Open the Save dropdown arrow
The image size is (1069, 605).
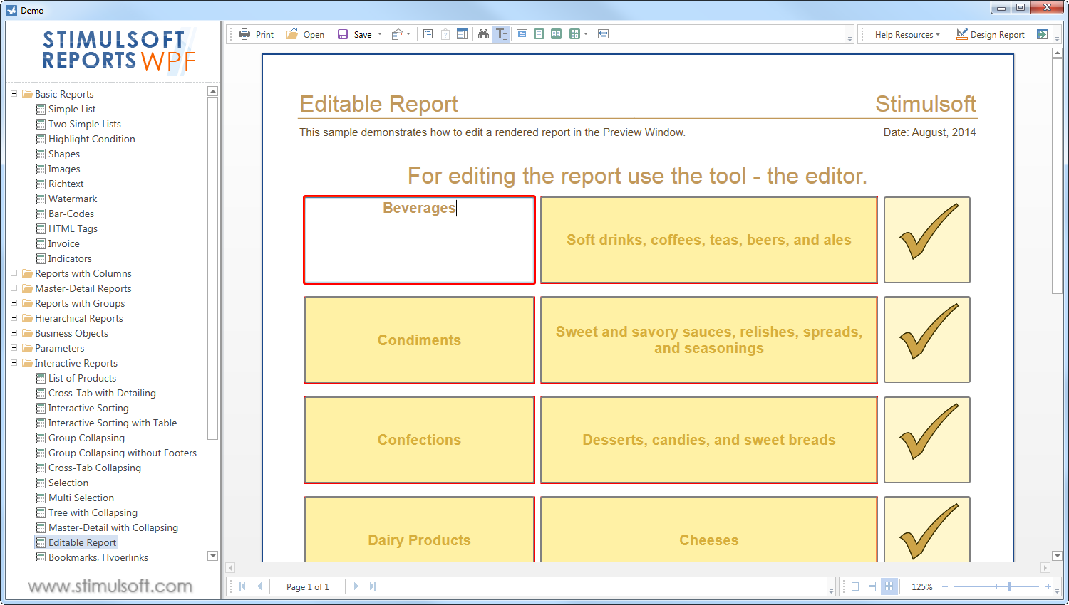(380, 34)
